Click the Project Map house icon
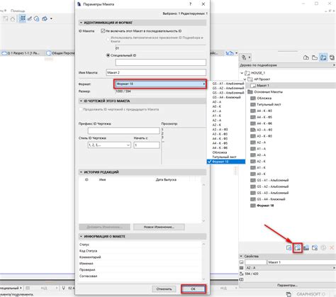This screenshot has height=297, width=336. pyautogui.click(x=306, y=57)
